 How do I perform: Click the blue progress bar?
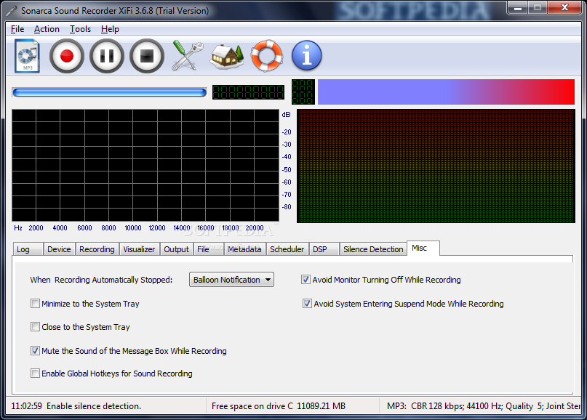point(109,92)
